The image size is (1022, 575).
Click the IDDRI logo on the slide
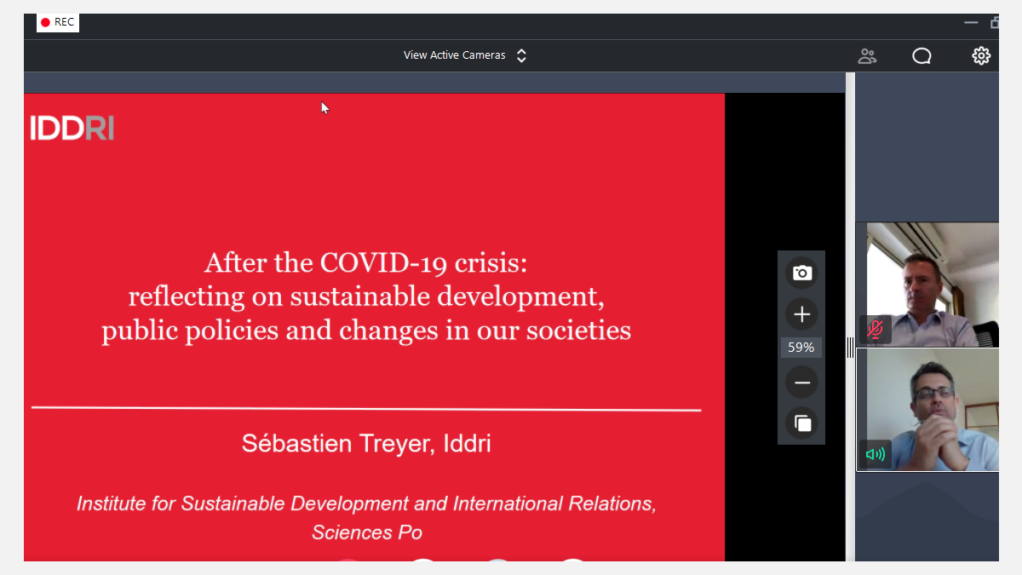72,129
